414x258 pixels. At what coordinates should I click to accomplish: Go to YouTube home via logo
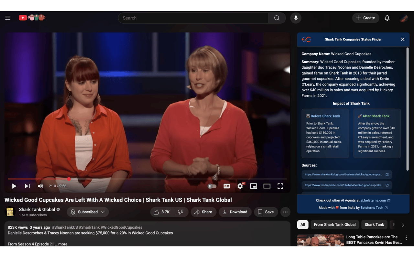click(x=32, y=18)
